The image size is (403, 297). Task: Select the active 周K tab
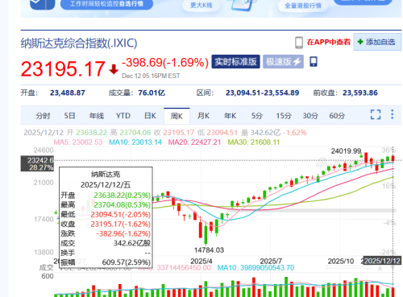pos(177,116)
